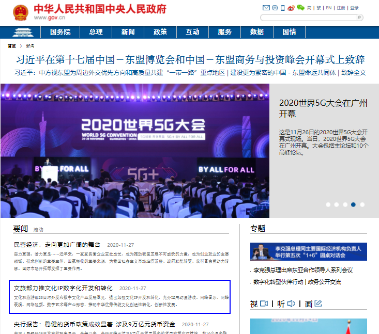Go to 首页 in breadcrumb

coord(11,46)
